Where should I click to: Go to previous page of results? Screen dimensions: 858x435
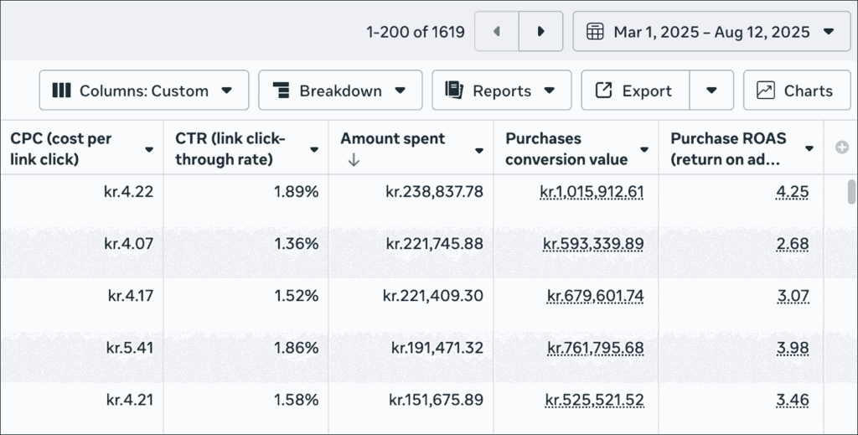coord(496,32)
